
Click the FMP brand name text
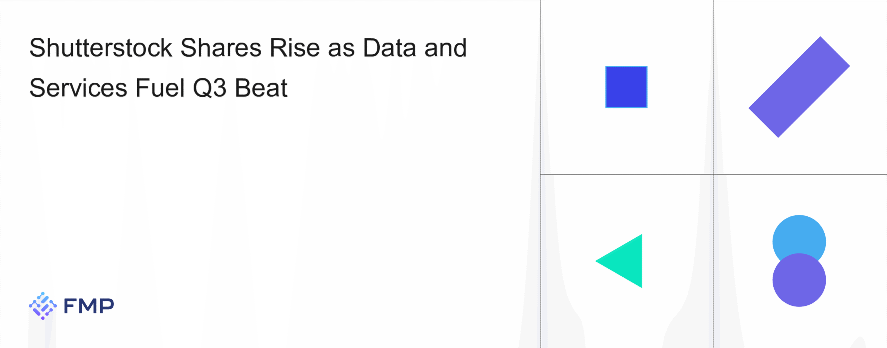89,306
